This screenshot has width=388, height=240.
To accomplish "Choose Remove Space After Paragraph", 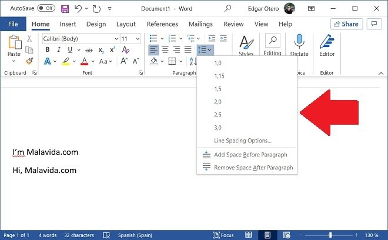I will pyautogui.click(x=247, y=168).
